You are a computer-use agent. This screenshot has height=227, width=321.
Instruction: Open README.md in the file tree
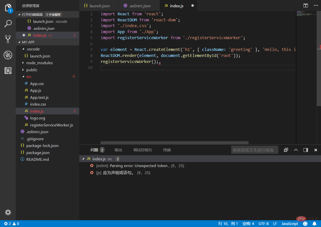(47, 160)
